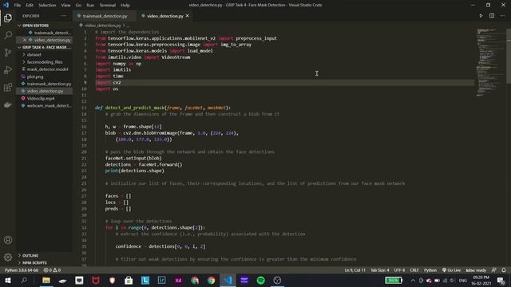Viewport: 511px width, 287px height.
Task: Open the Run and Debug view
Action: click(8, 69)
